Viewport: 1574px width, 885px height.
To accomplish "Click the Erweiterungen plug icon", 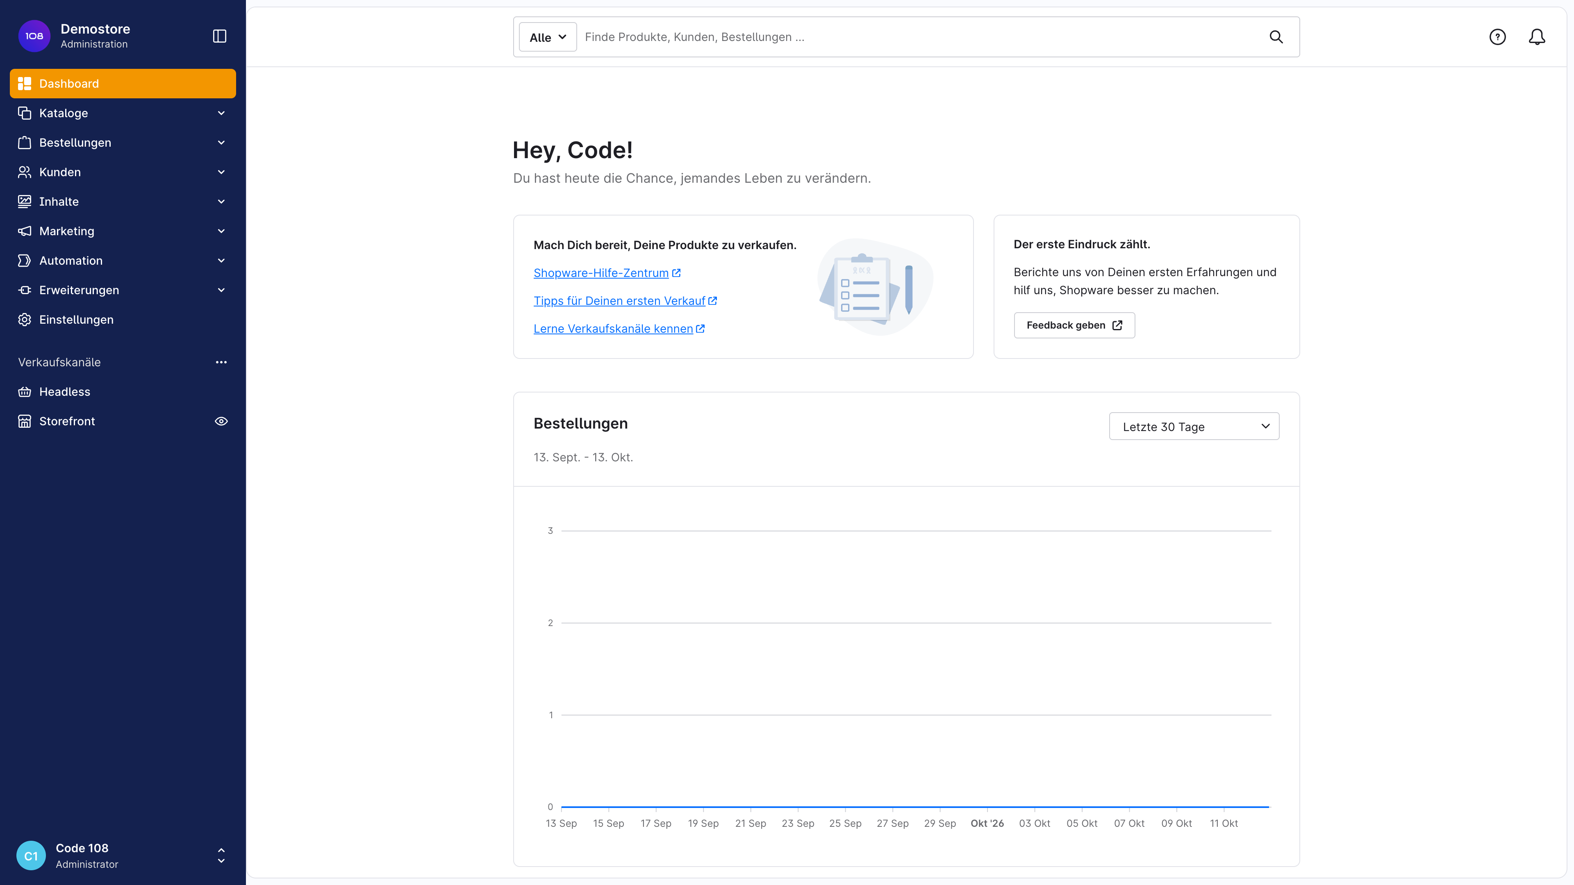I will [25, 290].
